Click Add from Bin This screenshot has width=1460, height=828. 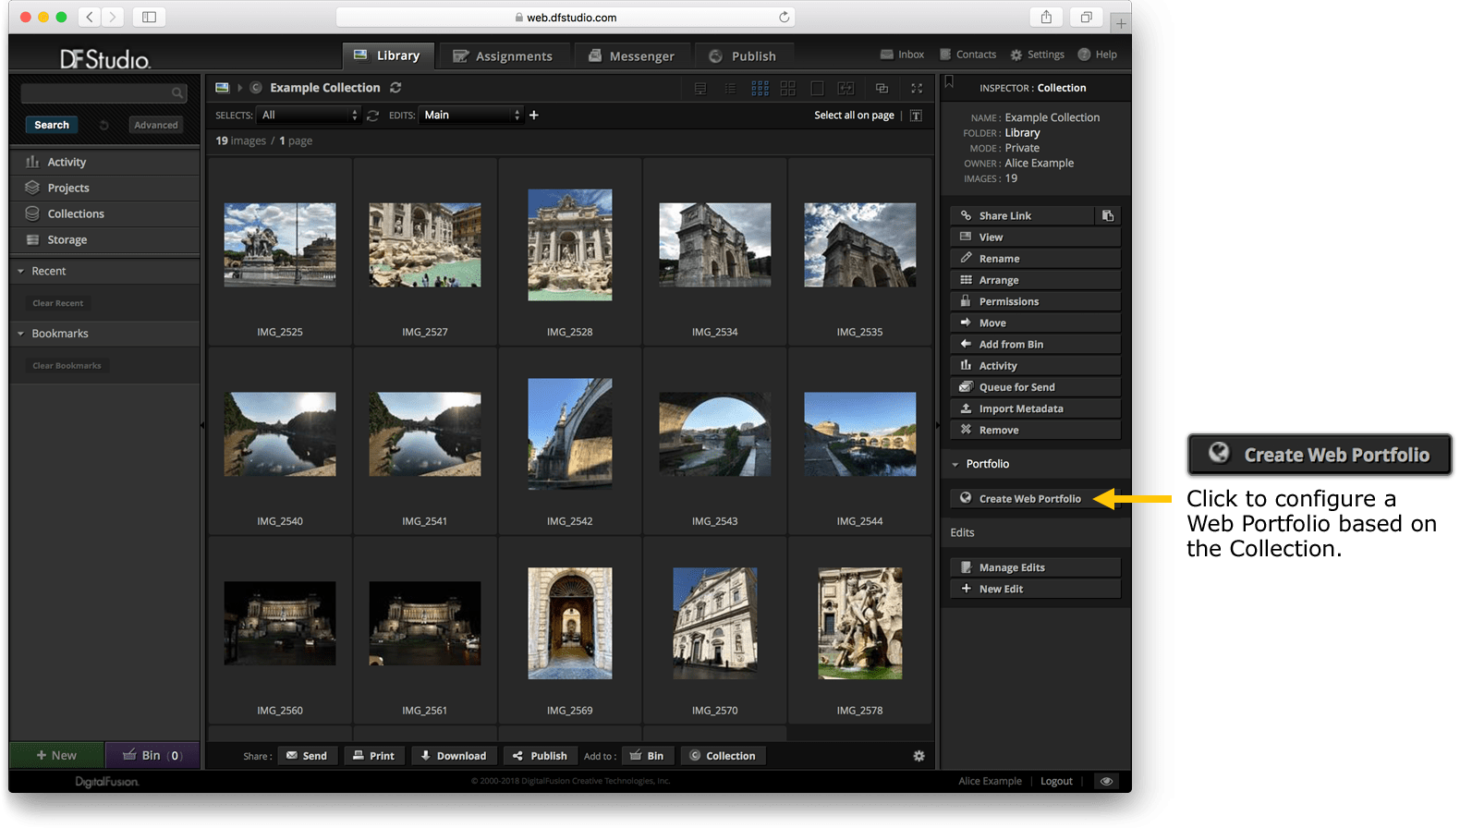pyautogui.click(x=1035, y=345)
